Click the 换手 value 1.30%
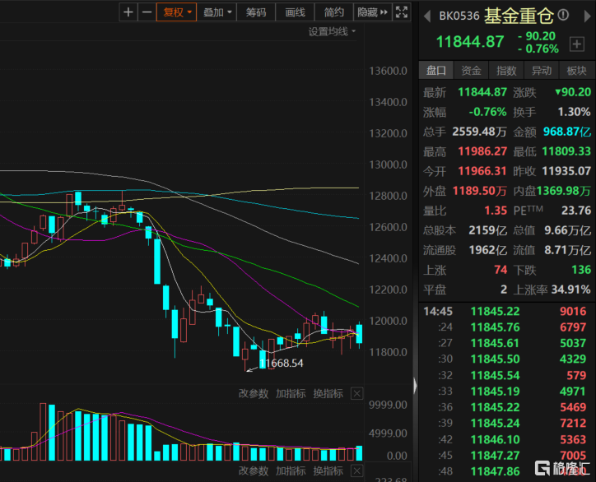596x482 pixels. pos(574,112)
